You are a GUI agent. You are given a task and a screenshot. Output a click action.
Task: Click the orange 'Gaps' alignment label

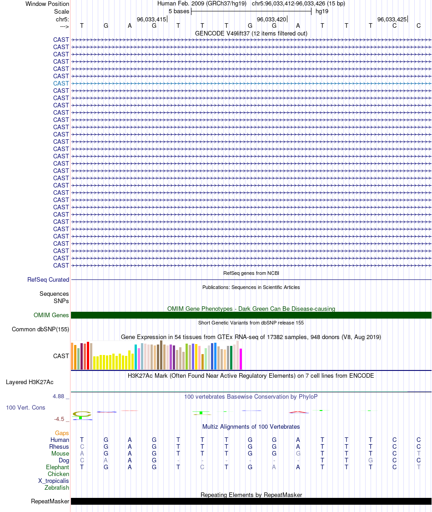click(62, 433)
